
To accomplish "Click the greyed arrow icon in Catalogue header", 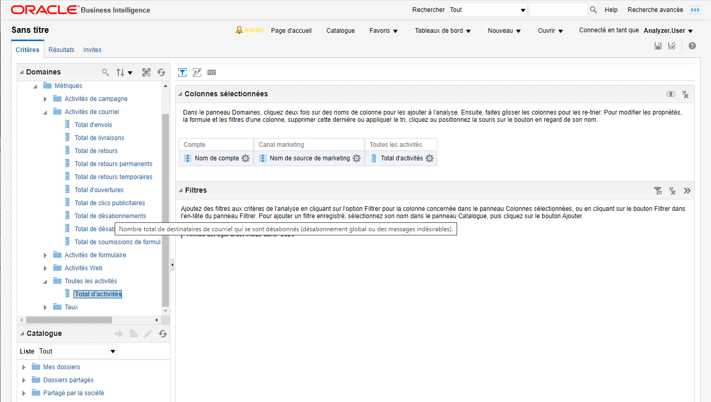I will [119, 334].
